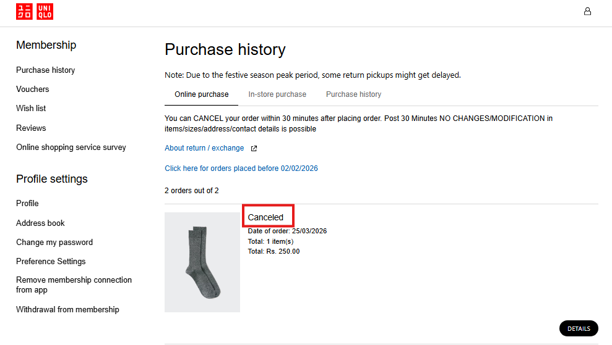
Task: Open Vouchers in Membership menu
Action: click(32, 89)
